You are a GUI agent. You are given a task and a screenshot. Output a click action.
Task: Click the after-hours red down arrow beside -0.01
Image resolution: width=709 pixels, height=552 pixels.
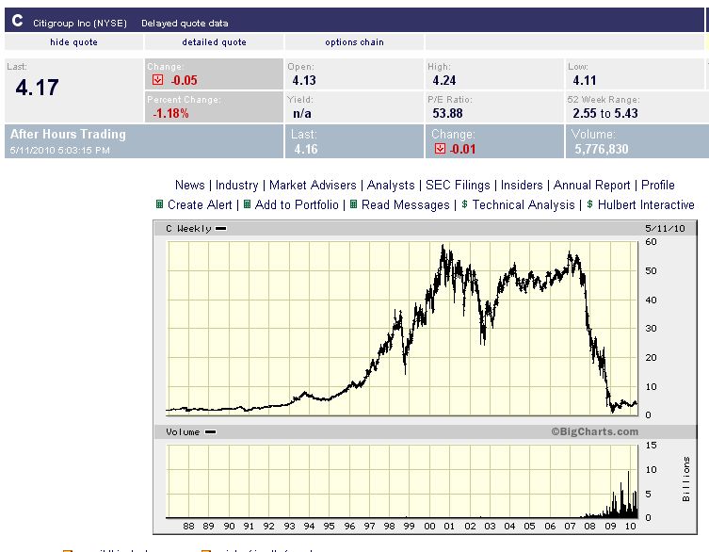coord(440,149)
